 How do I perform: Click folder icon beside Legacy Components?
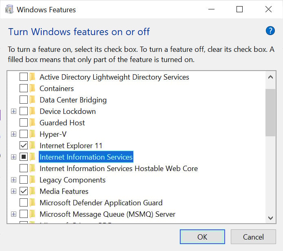[x=33, y=180]
